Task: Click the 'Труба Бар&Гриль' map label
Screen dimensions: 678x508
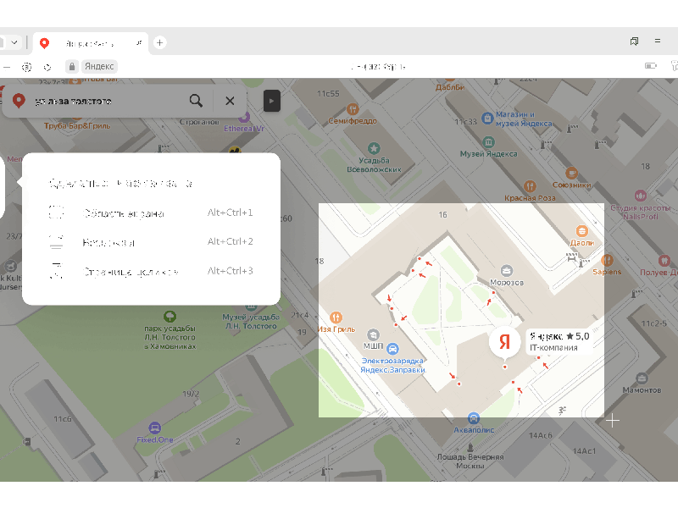Action: coord(77,125)
